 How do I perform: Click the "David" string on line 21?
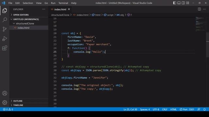89,37
